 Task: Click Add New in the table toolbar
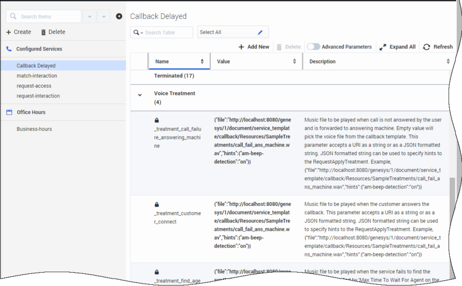click(x=254, y=47)
